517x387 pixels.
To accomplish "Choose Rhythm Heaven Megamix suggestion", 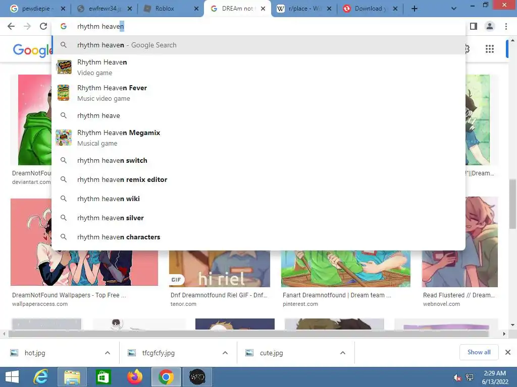I will pyautogui.click(x=259, y=138).
